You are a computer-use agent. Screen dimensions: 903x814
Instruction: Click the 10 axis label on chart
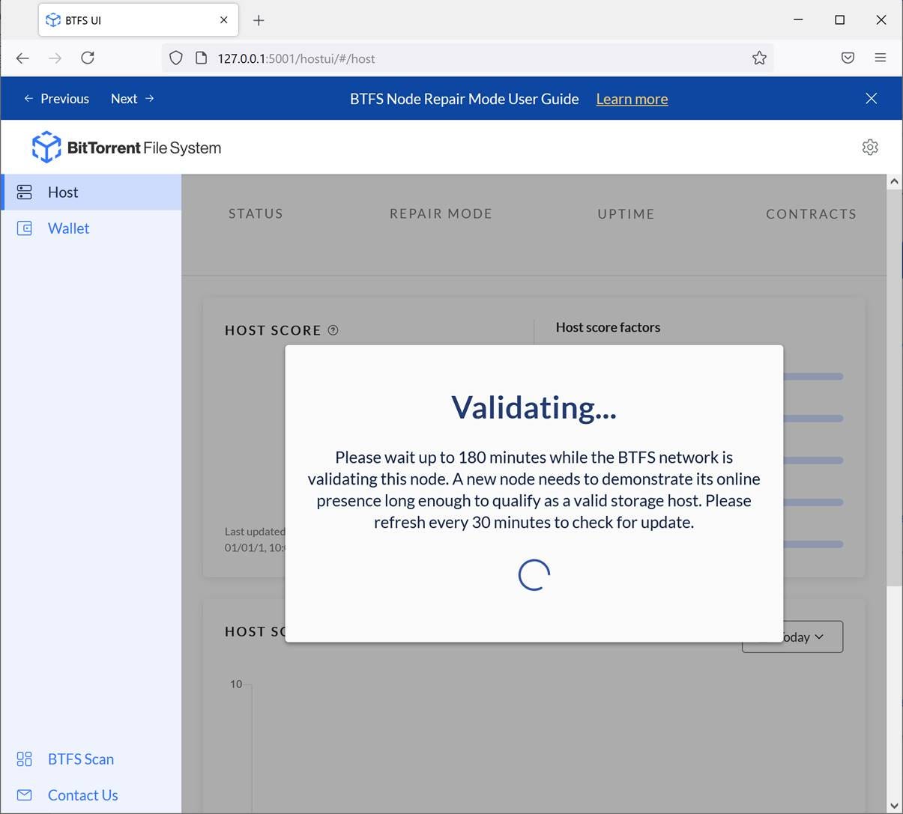point(236,684)
